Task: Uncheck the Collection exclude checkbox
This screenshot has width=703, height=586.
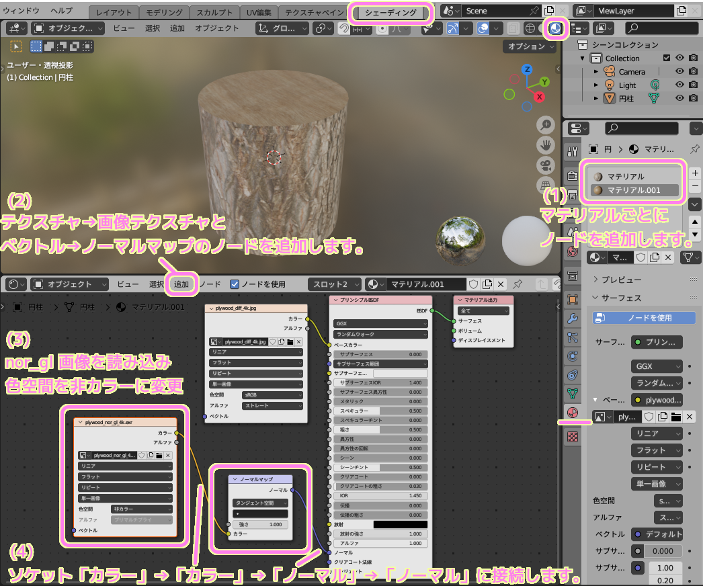Action: [x=667, y=58]
